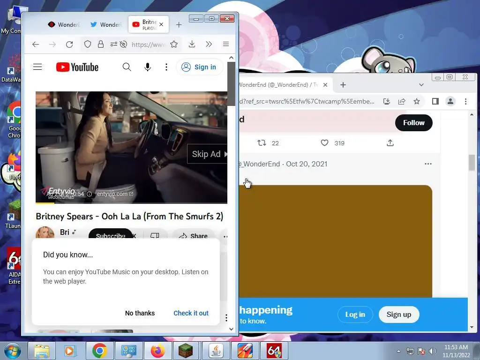The width and height of the screenshot is (480, 360).
Task: Subscribe to Britney channel
Action: pos(111,234)
